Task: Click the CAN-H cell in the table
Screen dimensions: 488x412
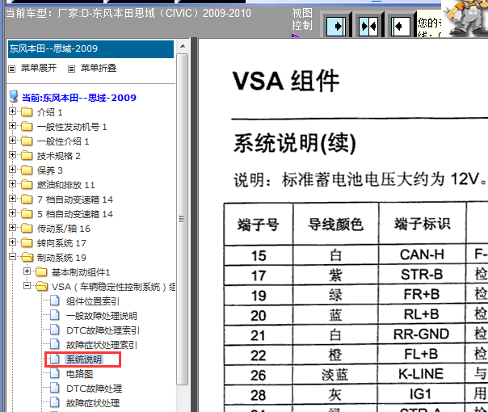Action: [x=422, y=254]
